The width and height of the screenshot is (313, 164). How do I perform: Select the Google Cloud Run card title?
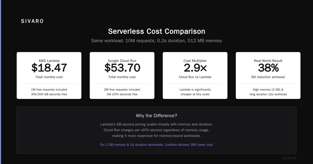pyautogui.click(x=122, y=61)
